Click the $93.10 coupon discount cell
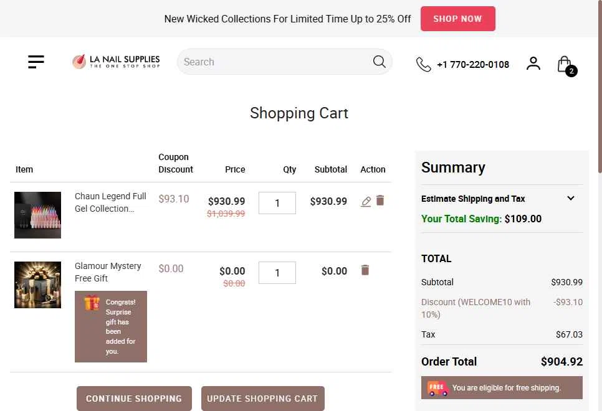Image resolution: width=602 pixels, height=411 pixels. (174, 199)
